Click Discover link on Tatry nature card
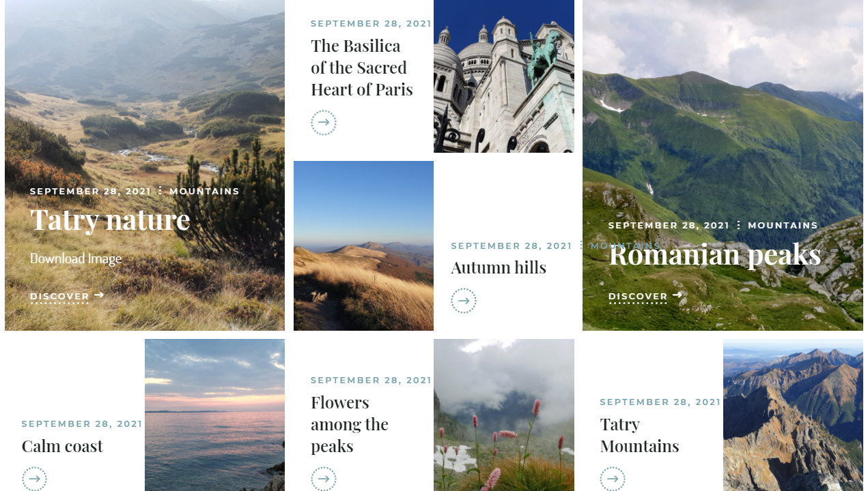 pos(67,297)
